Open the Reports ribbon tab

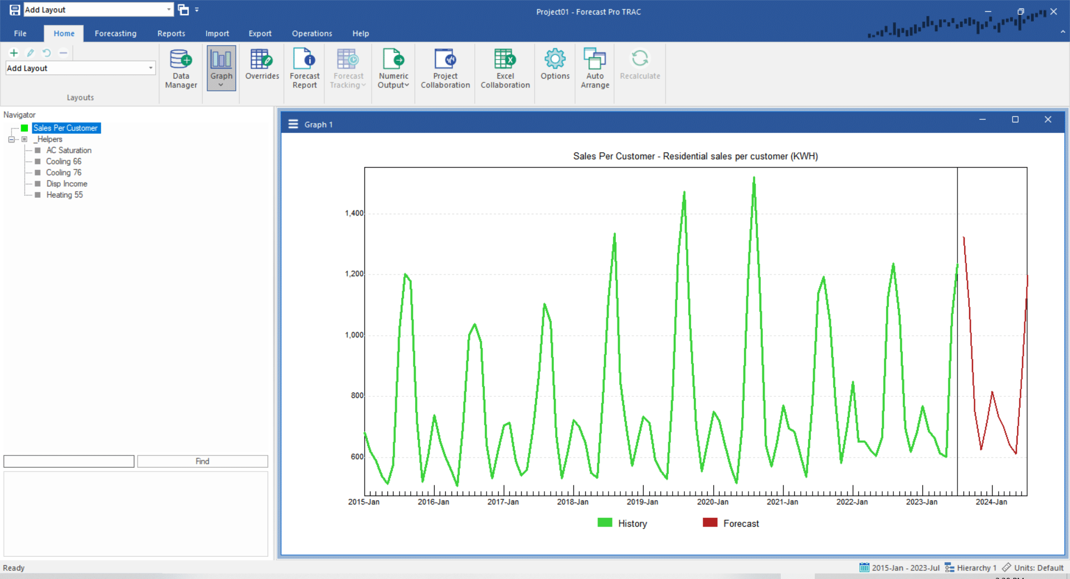pyautogui.click(x=171, y=33)
